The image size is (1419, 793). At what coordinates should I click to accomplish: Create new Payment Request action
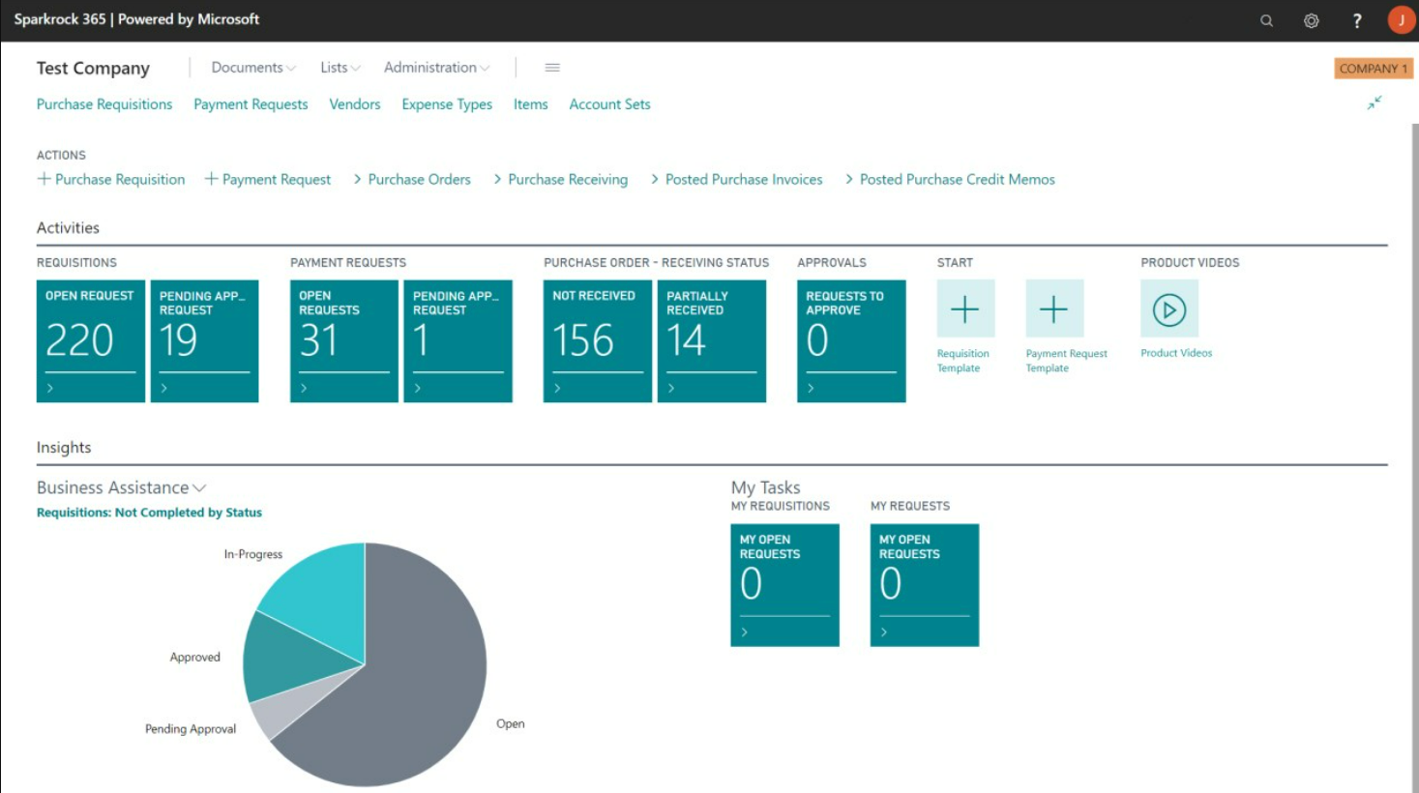(x=268, y=179)
